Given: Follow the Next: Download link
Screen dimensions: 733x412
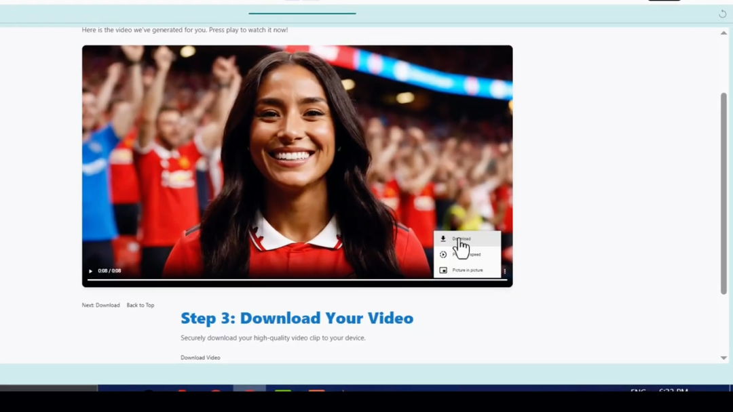Looking at the screenshot, I should tap(100, 306).
